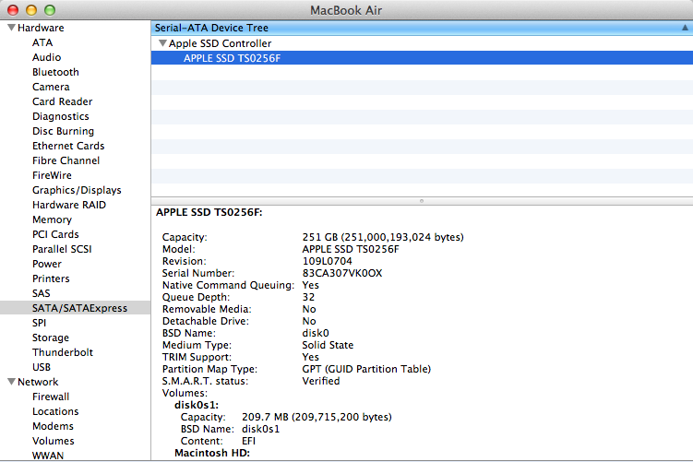
Task: Click the Detachable Drive label
Action: (x=206, y=321)
